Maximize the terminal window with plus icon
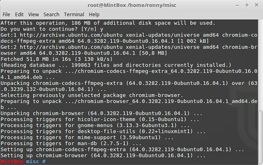This screenshot has height=165, width=263. tap(247, 5)
